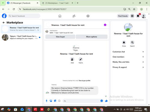Click the Search Facebook field
150x112 pixels.
pos(24,16)
